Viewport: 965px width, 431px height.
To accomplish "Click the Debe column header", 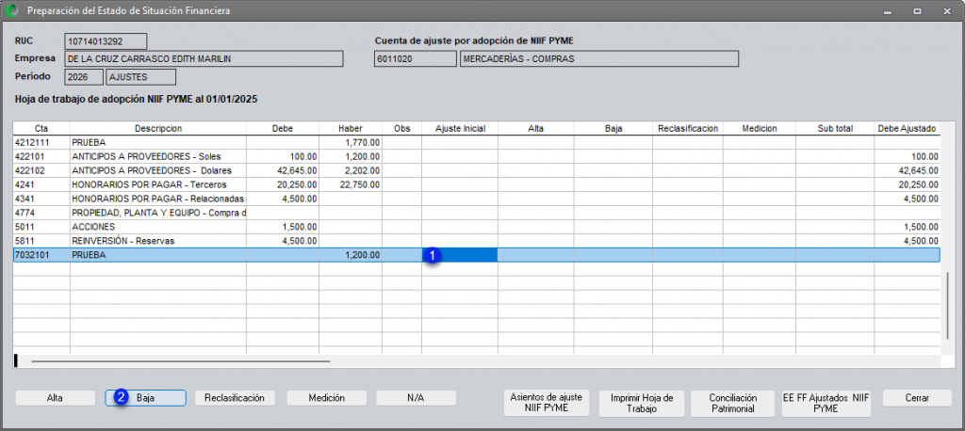I will (283, 129).
